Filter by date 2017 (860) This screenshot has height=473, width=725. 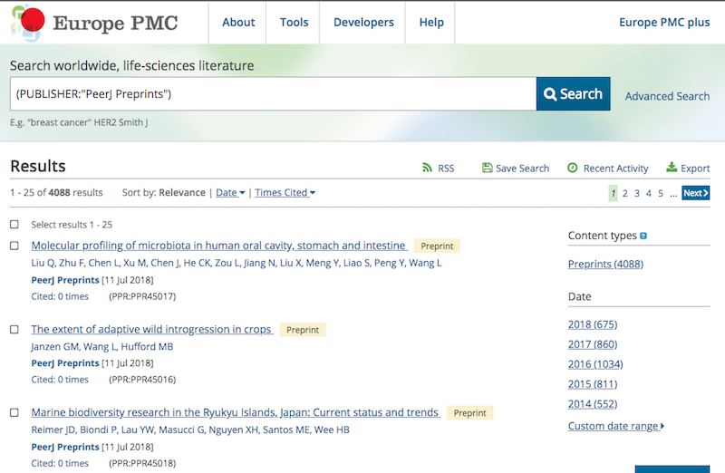(593, 344)
